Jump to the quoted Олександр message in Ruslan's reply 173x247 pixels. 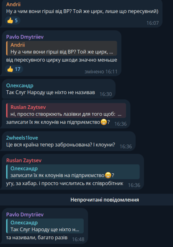click(73, 172)
